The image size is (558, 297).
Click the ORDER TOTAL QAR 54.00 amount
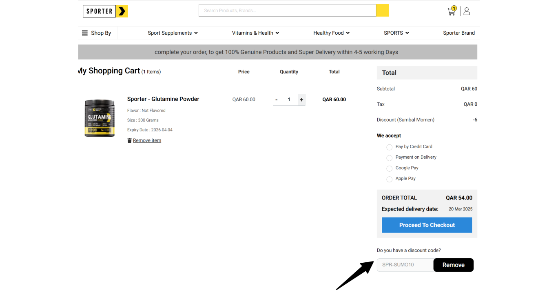pyautogui.click(x=459, y=198)
